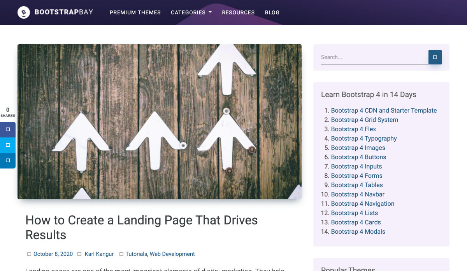Open Bootstrap 4 Images lesson
Screen dimensions: 467x271
[358, 148]
